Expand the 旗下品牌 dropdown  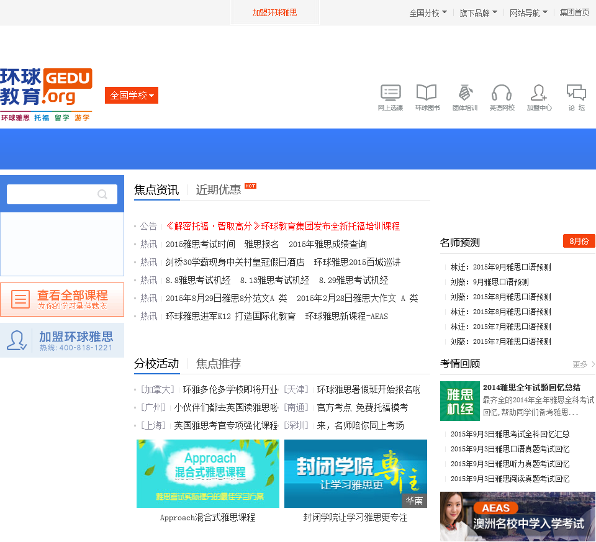click(478, 13)
